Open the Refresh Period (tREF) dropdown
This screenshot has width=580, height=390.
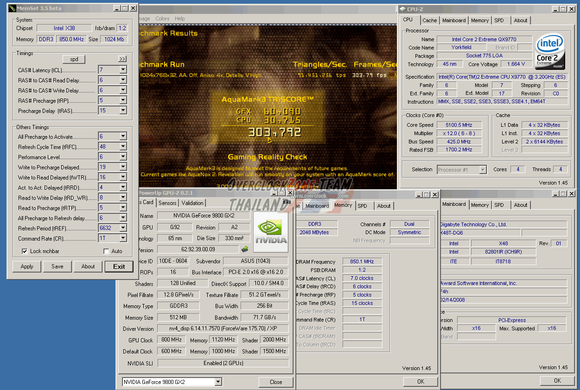pyautogui.click(x=123, y=228)
